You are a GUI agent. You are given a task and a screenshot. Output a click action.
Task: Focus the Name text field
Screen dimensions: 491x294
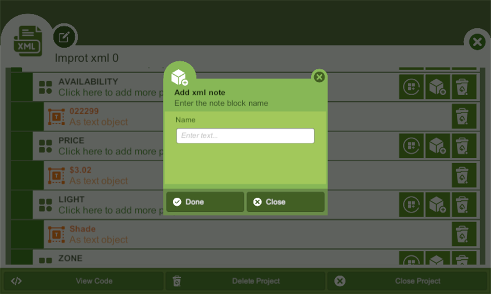pyautogui.click(x=245, y=136)
